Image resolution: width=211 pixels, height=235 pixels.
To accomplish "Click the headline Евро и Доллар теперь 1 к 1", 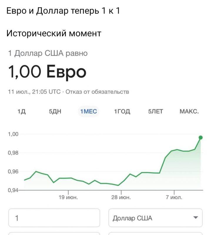I will tap(63, 11).
